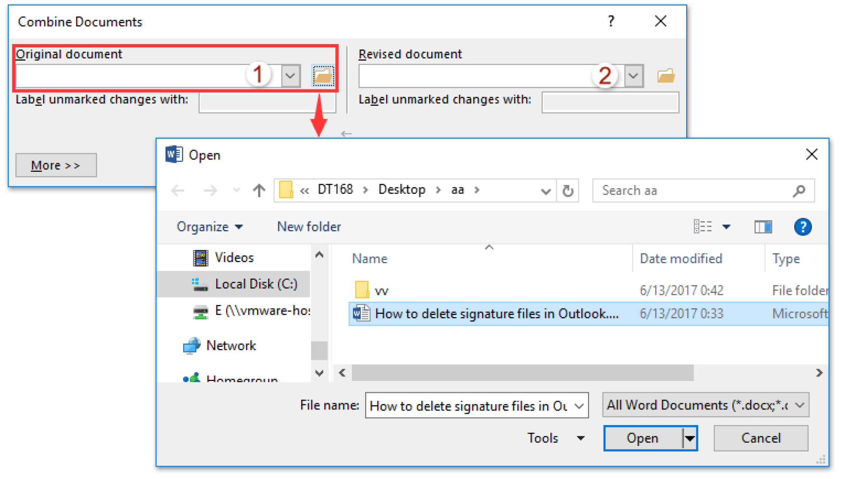Refresh the current folder view
The height and width of the screenshot is (479, 845).
(568, 190)
